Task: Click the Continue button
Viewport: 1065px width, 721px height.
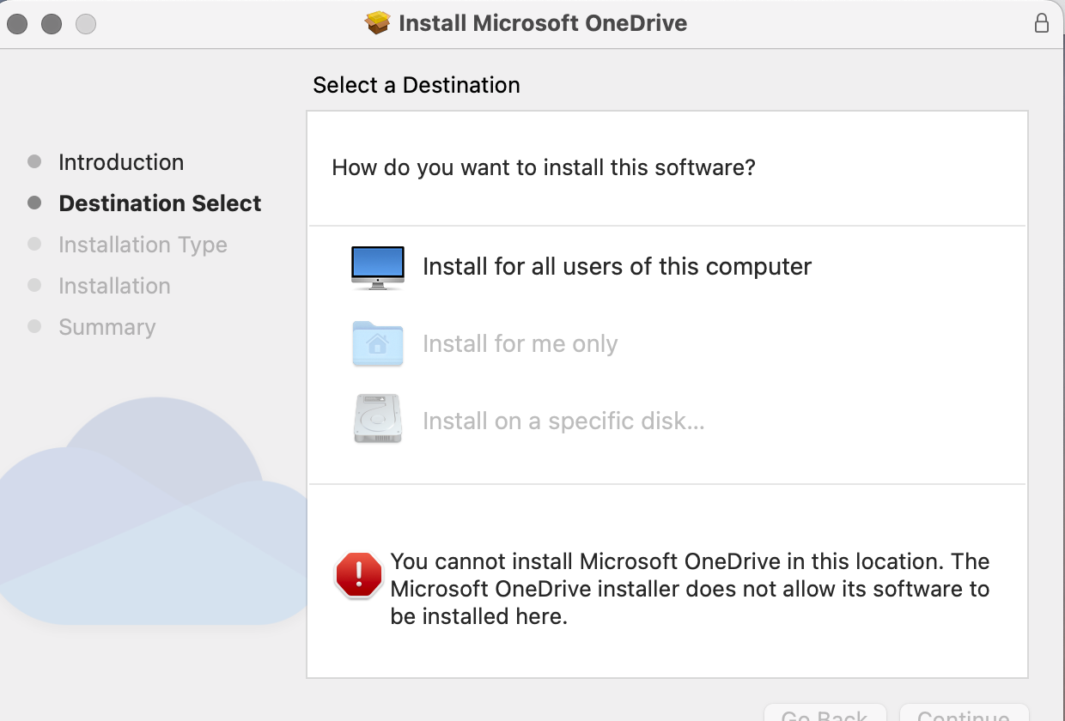Action: 964,712
